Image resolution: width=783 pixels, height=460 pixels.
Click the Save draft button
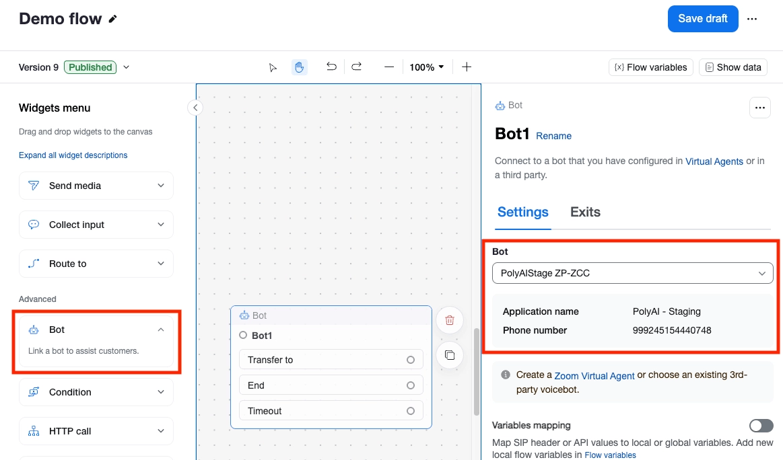[x=703, y=19]
